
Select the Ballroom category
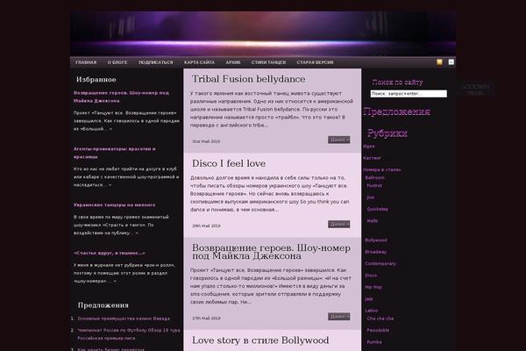point(374,177)
